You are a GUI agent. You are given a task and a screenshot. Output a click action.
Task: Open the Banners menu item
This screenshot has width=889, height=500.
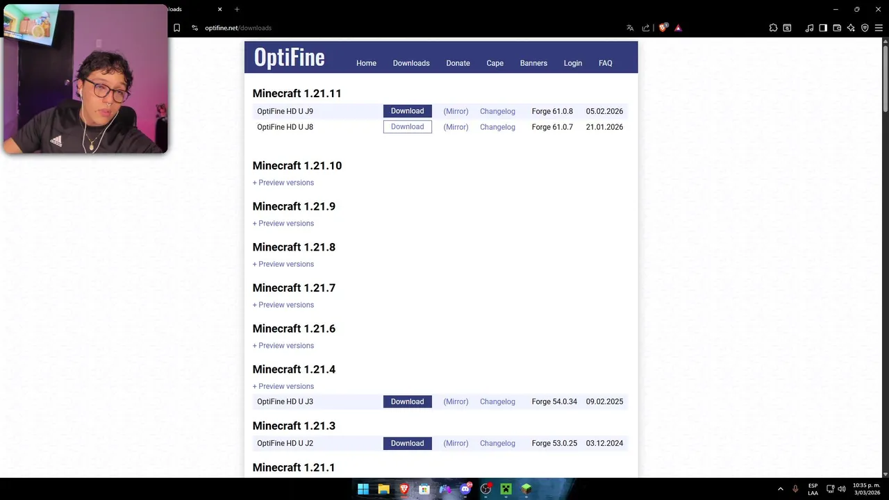533,63
